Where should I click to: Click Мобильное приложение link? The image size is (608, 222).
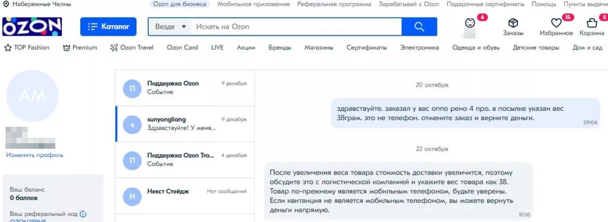click(254, 4)
